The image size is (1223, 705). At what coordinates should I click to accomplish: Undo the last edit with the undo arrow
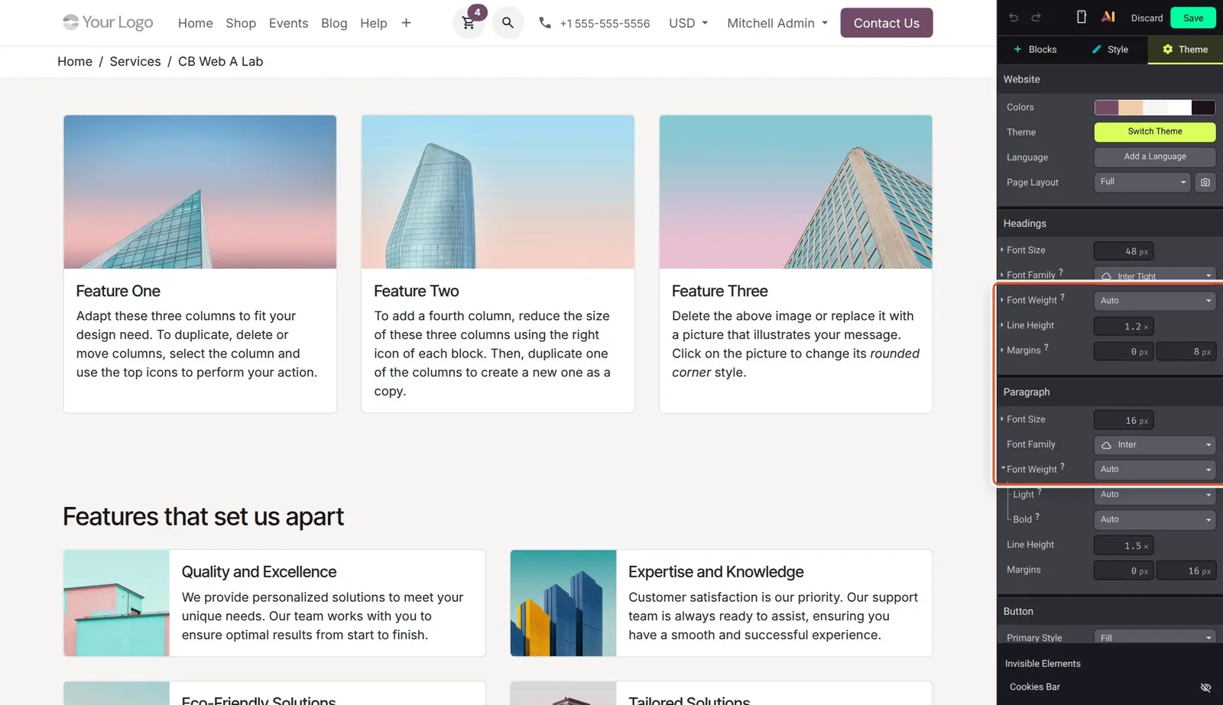pos(1014,18)
